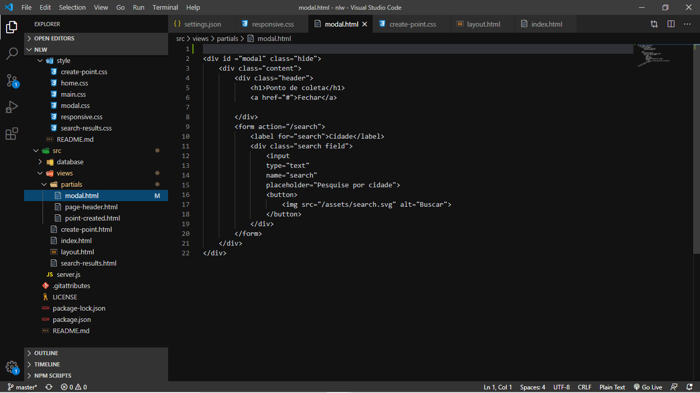The height and width of the screenshot is (393, 700).
Task: Open the View menu
Action: [x=101, y=7]
